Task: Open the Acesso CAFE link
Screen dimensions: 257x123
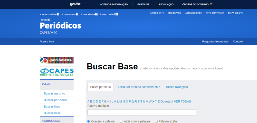Action: (x=157, y=13)
